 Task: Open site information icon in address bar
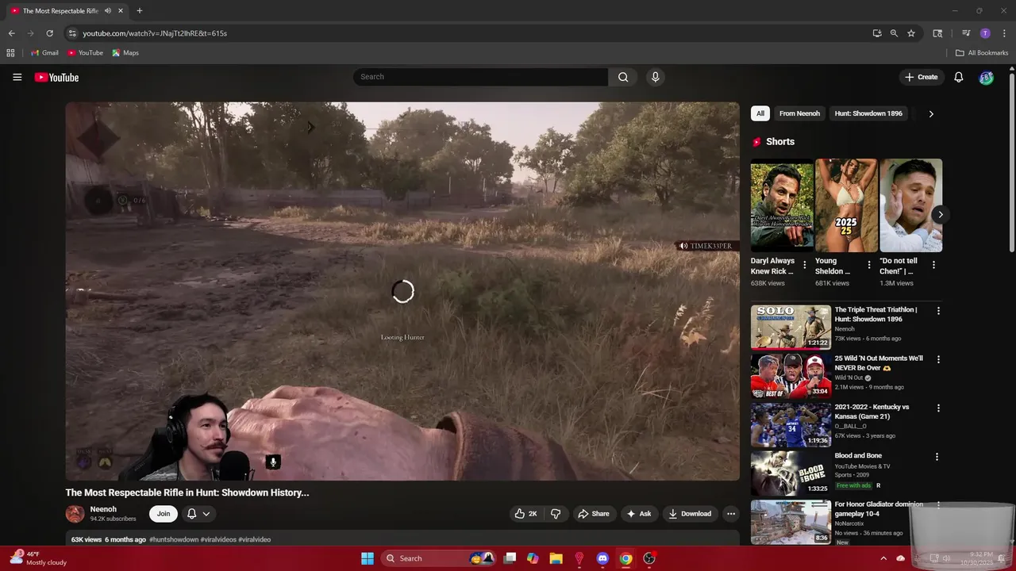[71, 33]
